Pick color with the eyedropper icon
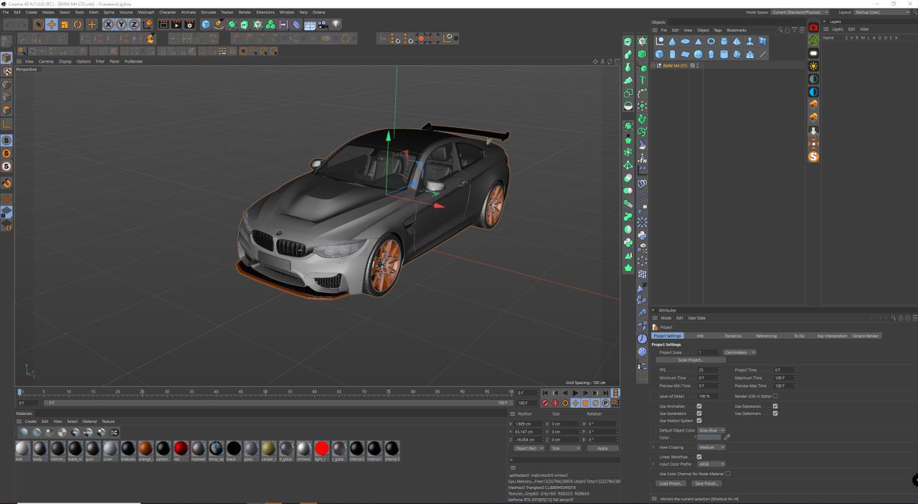 coord(727,437)
